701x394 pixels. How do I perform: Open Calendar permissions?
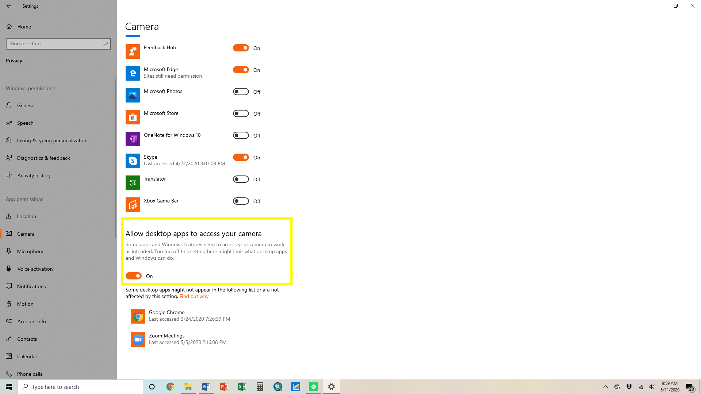point(58,356)
